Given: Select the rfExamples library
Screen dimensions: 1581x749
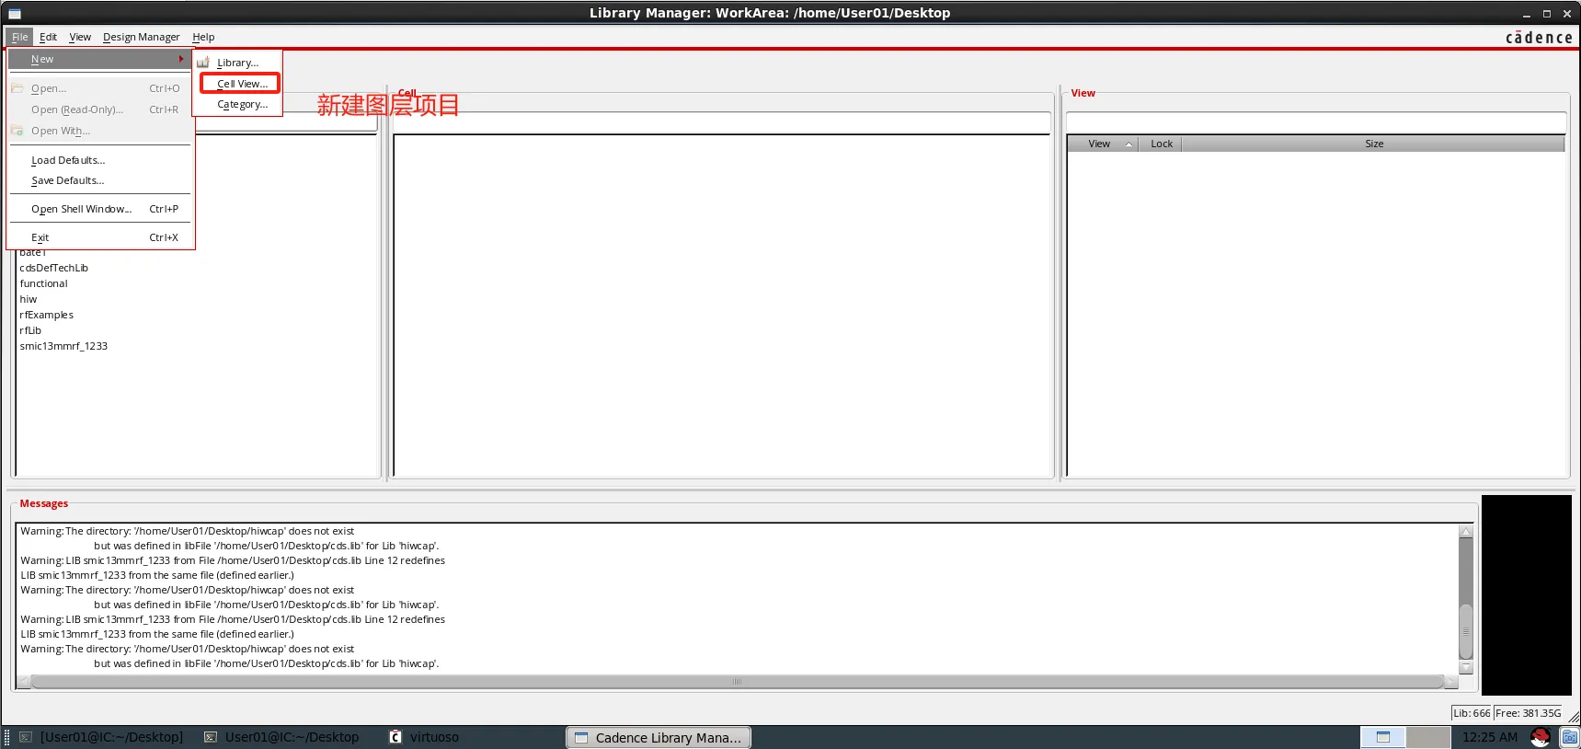Looking at the screenshot, I should [x=46, y=315].
